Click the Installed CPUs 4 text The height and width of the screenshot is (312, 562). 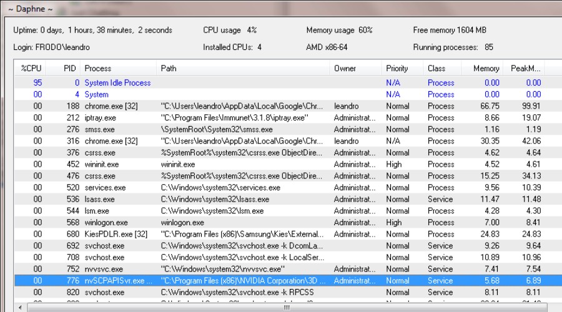(x=232, y=47)
